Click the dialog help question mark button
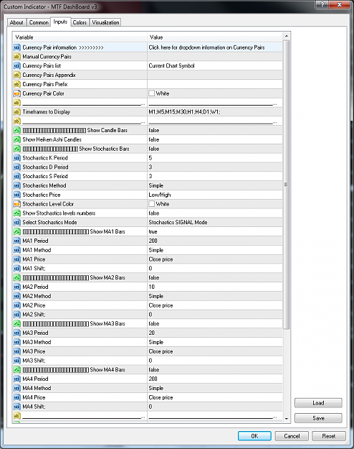 tap(322, 5)
